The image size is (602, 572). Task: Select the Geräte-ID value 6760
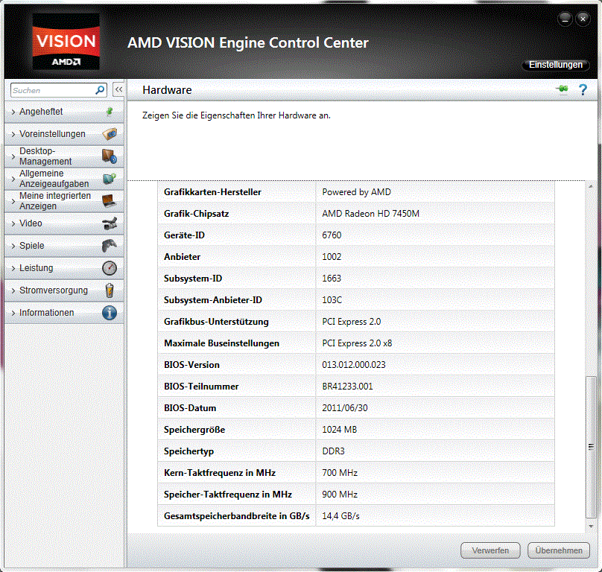click(332, 235)
